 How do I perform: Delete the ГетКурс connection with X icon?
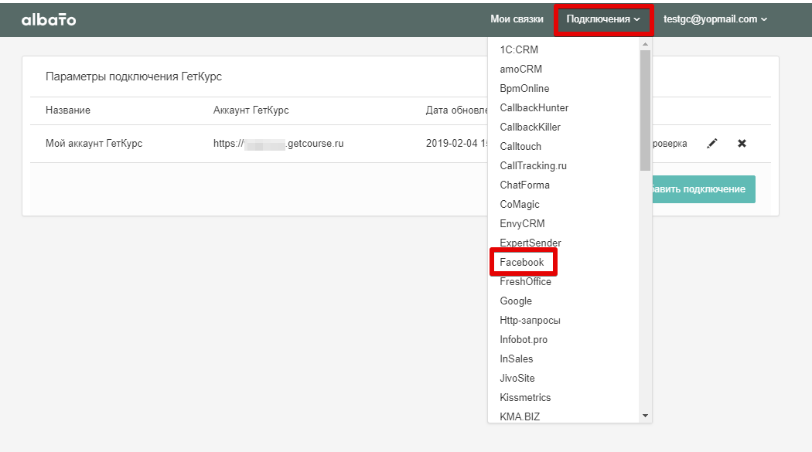(742, 143)
